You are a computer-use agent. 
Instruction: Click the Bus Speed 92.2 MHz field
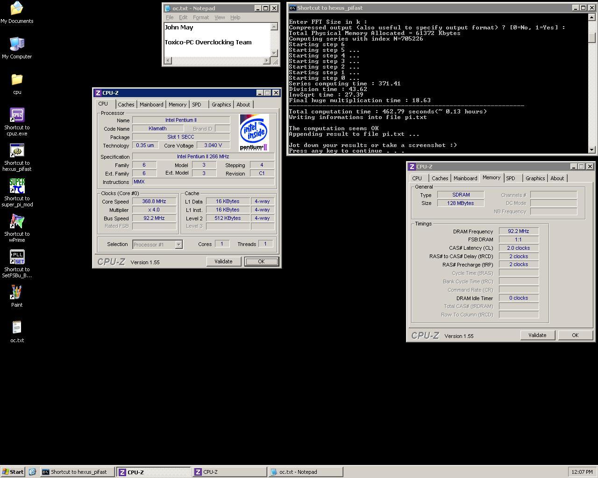(x=154, y=218)
